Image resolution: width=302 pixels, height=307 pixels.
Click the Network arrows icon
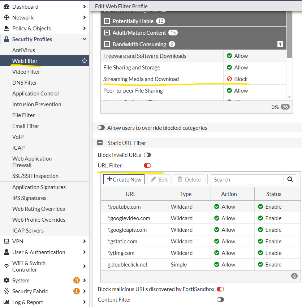point(7,17)
